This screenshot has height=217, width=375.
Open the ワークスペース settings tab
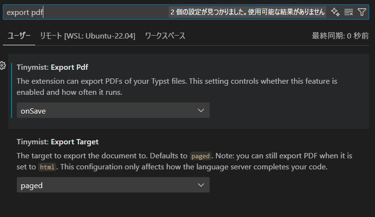pos(165,36)
